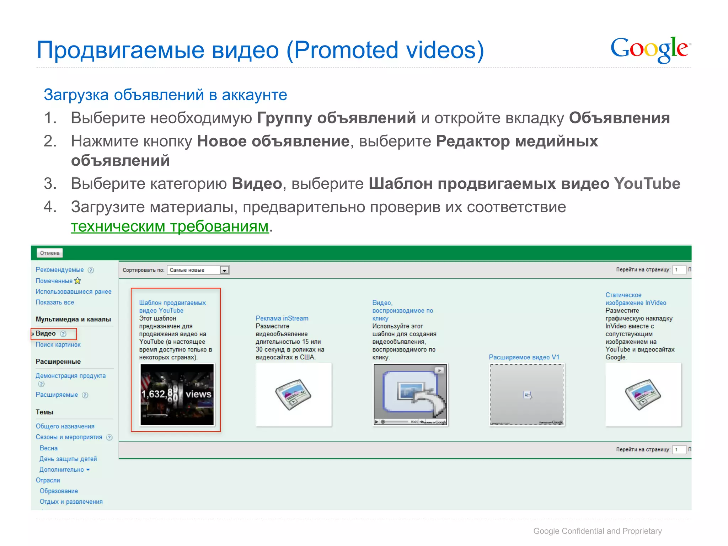728x546 pixels.
Task: Click help icon next to Сезоны и мероприятия
Action: (x=109, y=438)
